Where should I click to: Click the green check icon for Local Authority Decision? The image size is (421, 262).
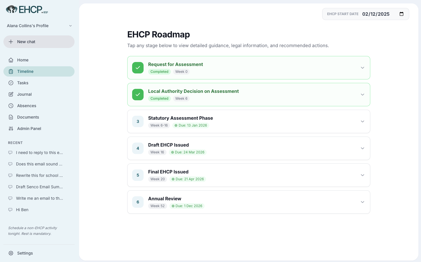tap(138, 95)
